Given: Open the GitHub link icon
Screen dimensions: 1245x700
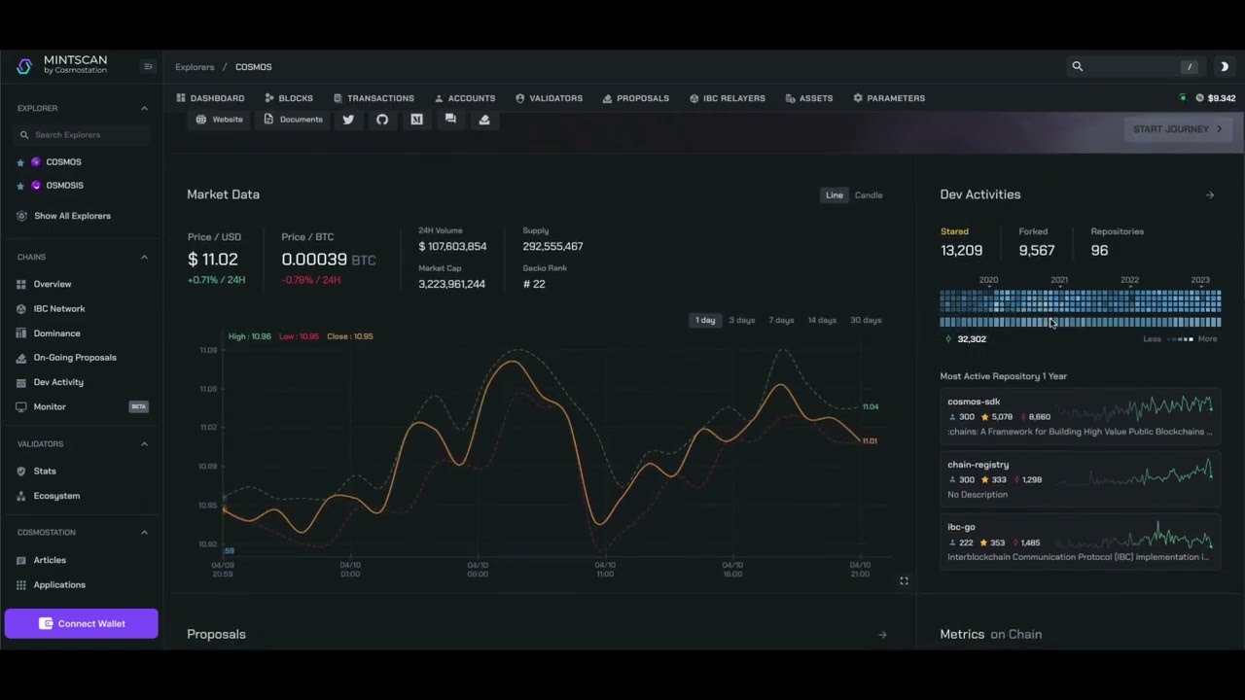Looking at the screenshot, I should tap(382, 120).
